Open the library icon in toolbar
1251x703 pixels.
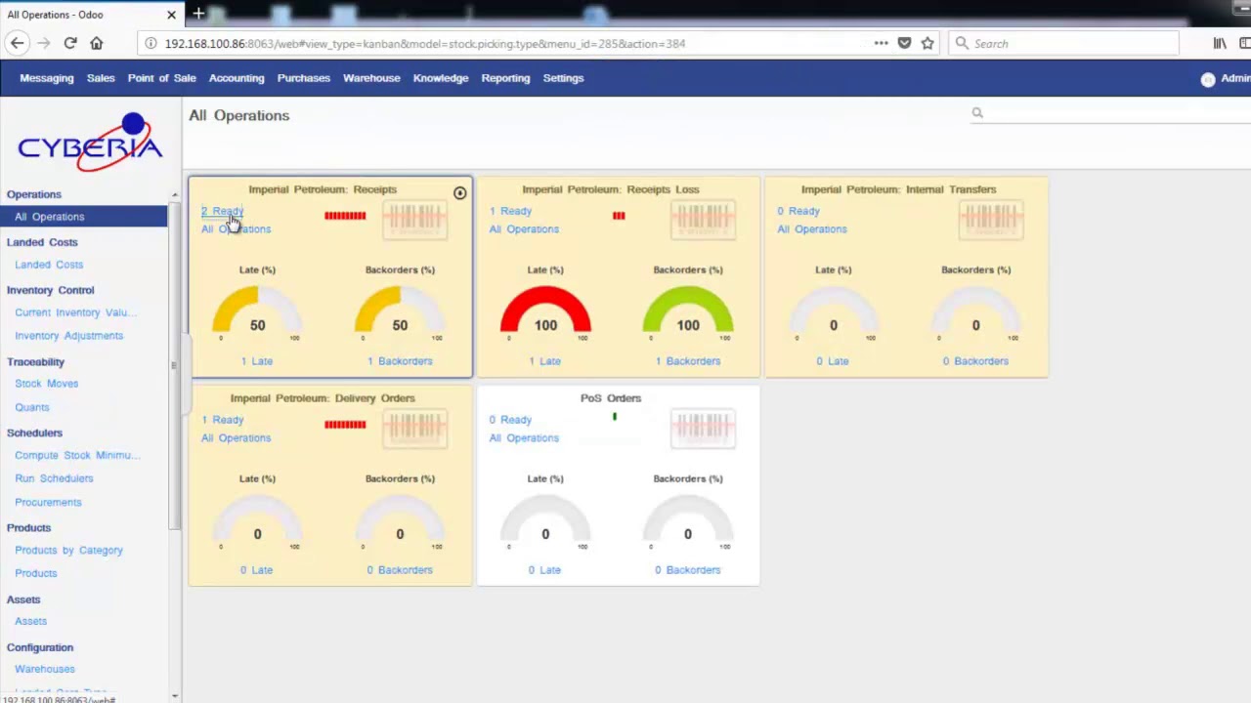coord(1220,43)
